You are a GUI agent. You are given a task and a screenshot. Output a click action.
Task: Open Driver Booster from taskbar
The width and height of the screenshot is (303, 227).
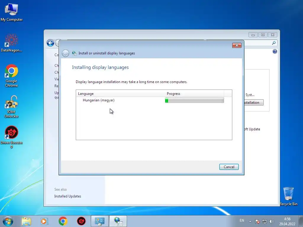pos(81,221)
